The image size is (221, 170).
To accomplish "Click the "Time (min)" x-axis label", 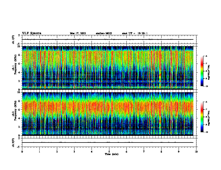I will [x=112, y=154].
